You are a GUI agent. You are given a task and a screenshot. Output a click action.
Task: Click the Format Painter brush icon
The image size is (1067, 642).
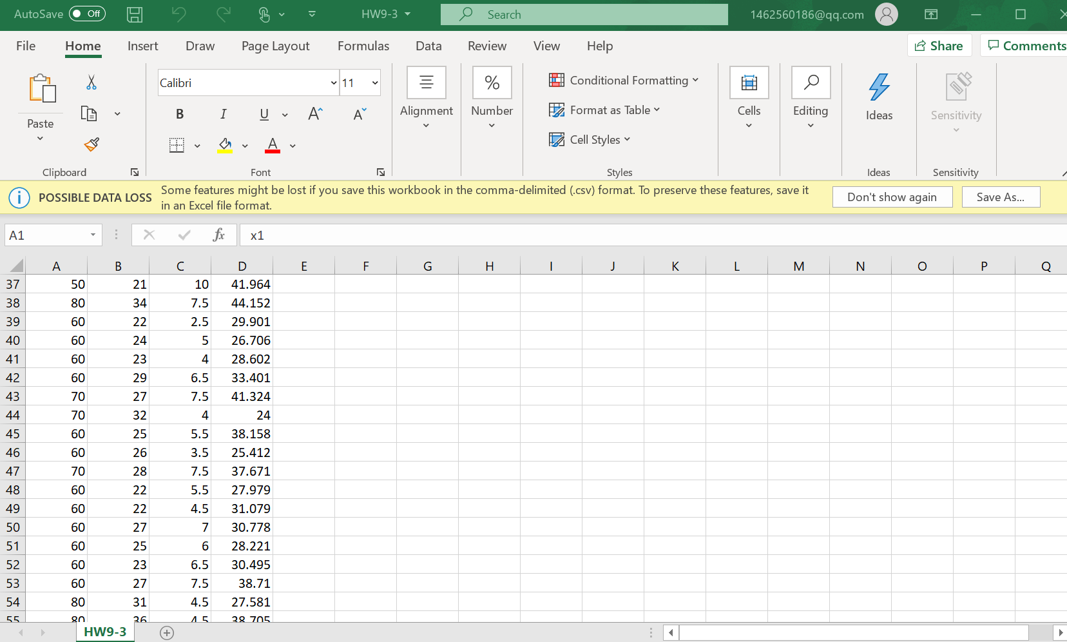click(x=91, y=144)
